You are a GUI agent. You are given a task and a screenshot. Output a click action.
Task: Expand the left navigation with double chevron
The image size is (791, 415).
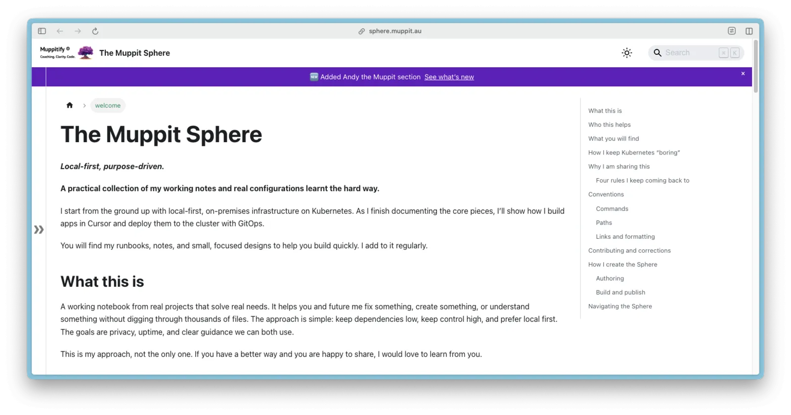click(x=39, y=229)
